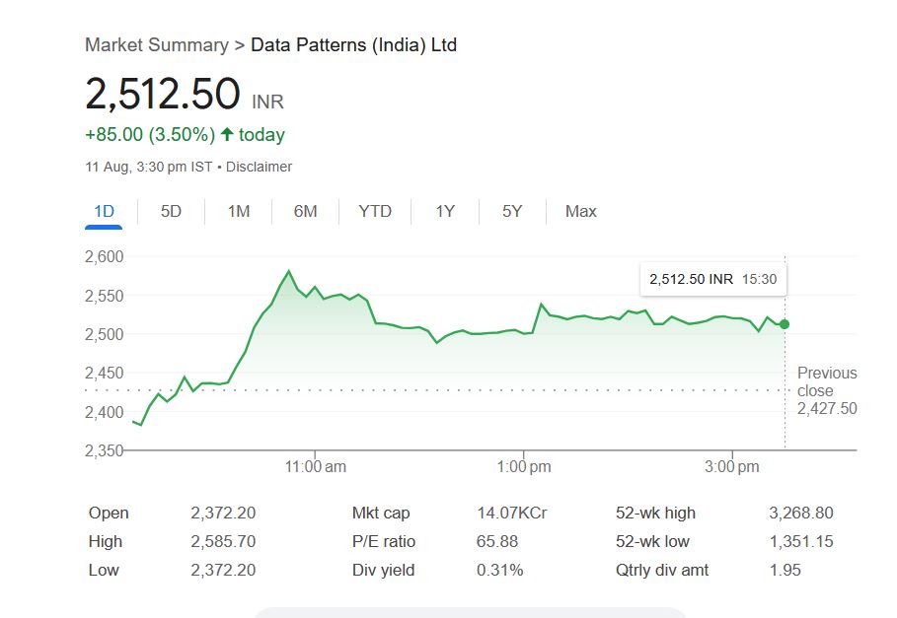897x618 pixels.
Task: Click the green dot at chart end
Action: [x=785, y=324]
